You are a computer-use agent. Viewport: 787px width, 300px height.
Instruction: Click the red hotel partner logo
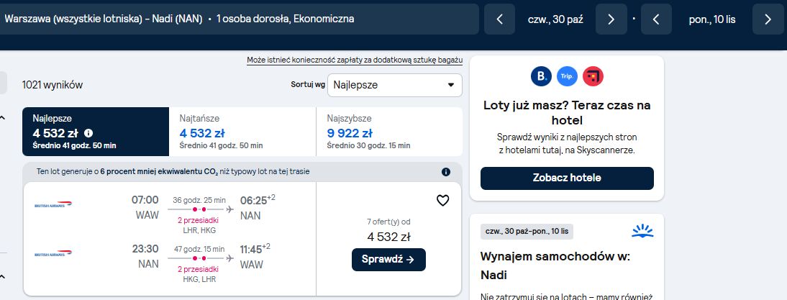(593, 76)
